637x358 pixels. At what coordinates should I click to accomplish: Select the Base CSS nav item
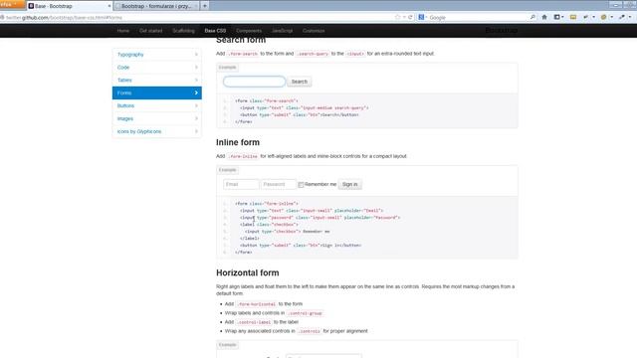215,31
